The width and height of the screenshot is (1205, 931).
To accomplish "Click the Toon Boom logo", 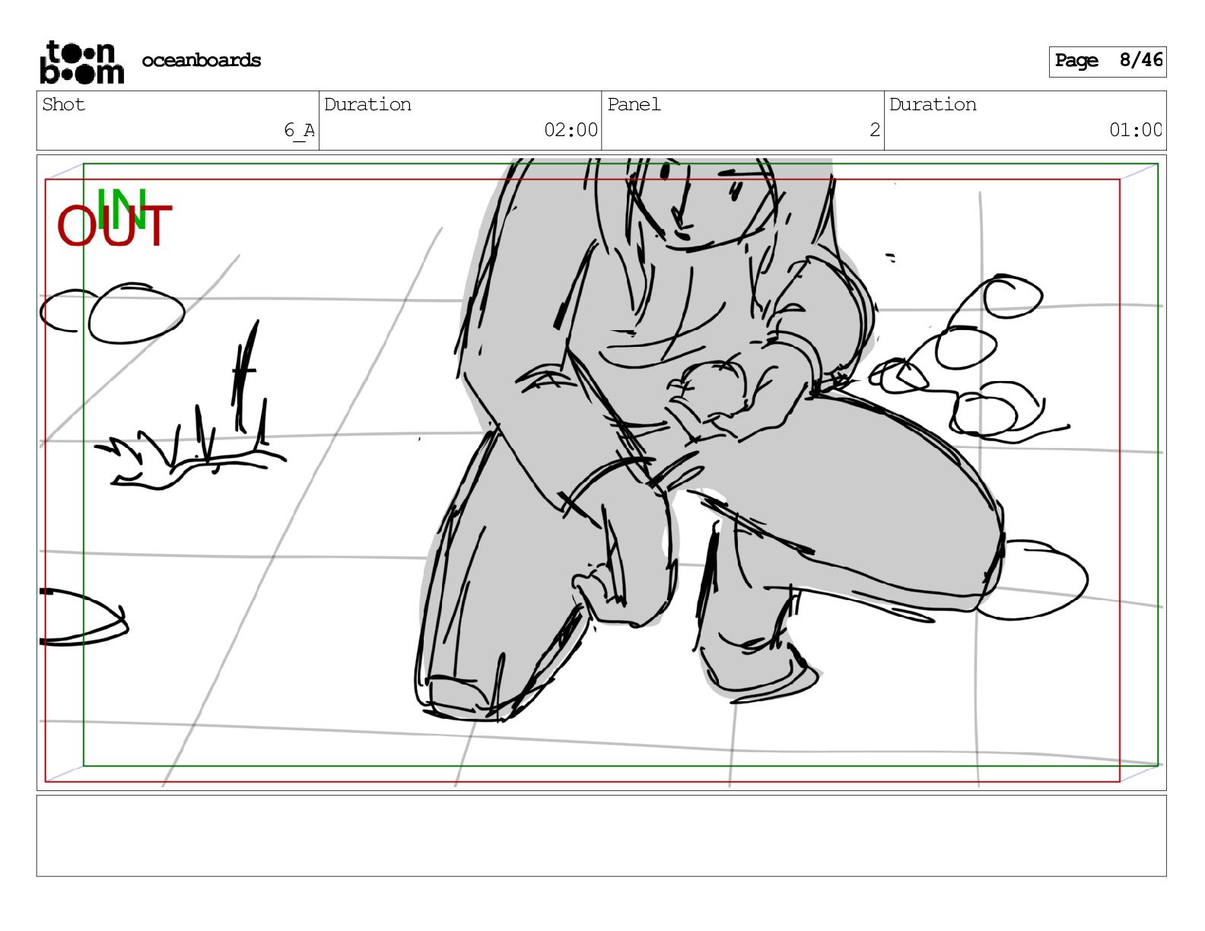I will [x=81, y=62].
